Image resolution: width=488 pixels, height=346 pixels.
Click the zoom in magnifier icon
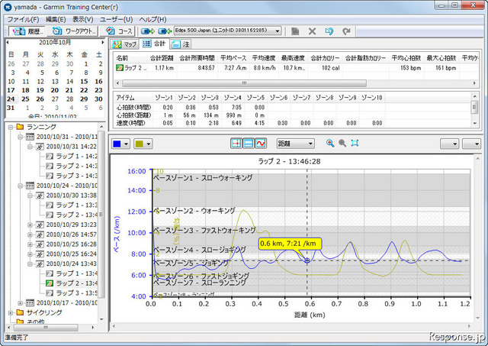coord(330,143)
